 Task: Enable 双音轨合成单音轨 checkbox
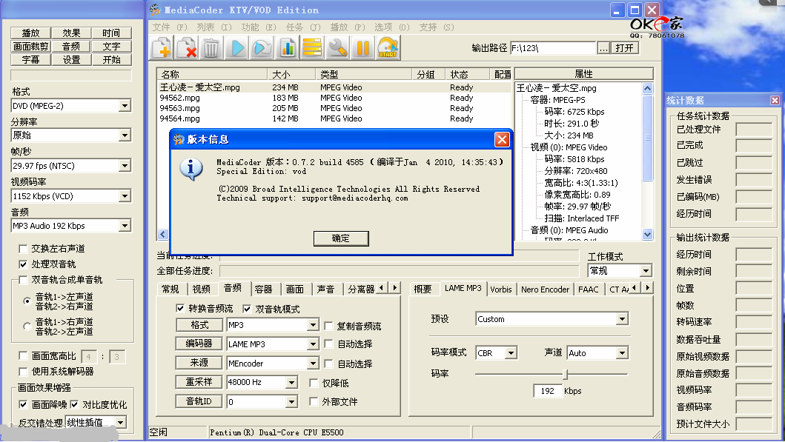[23, 280]
